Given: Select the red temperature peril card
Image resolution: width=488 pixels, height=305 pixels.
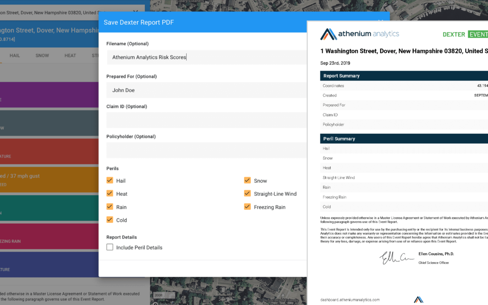Looking at the screenshot, I should pos(49,151).
